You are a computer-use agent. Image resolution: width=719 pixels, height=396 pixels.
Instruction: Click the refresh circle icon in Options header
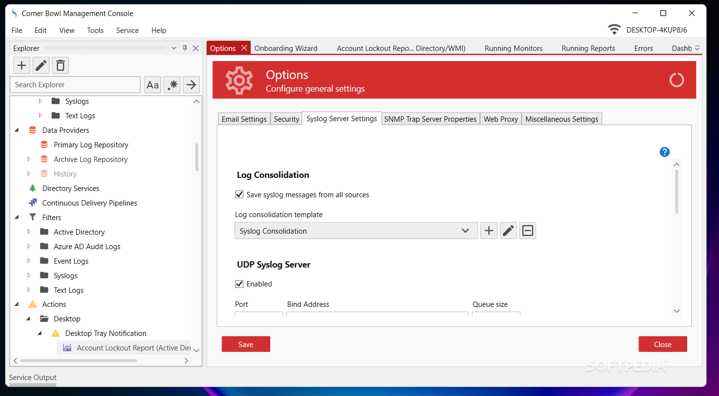click(677, 80)
